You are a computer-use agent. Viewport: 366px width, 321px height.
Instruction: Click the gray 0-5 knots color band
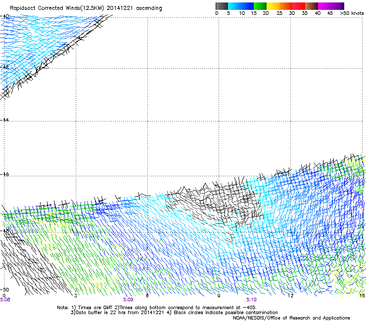222,6
